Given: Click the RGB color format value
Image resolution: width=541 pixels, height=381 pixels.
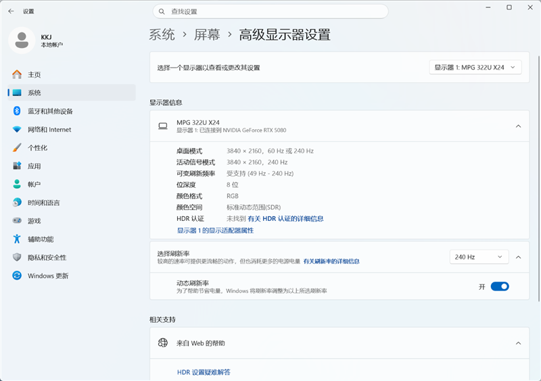Looking at the screenshot, I should (x=232, y=196).
